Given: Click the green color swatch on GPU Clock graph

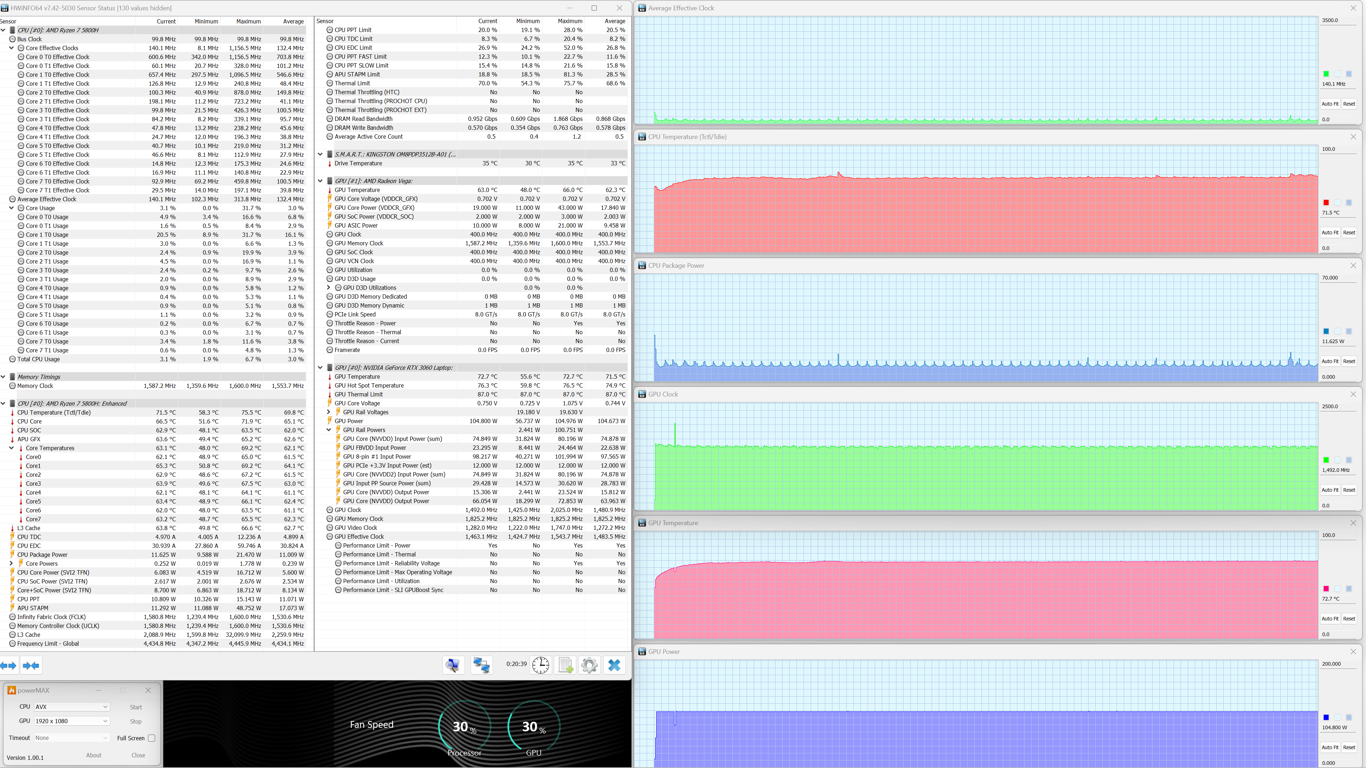Looking at the screenshot, I should 1326,460.
